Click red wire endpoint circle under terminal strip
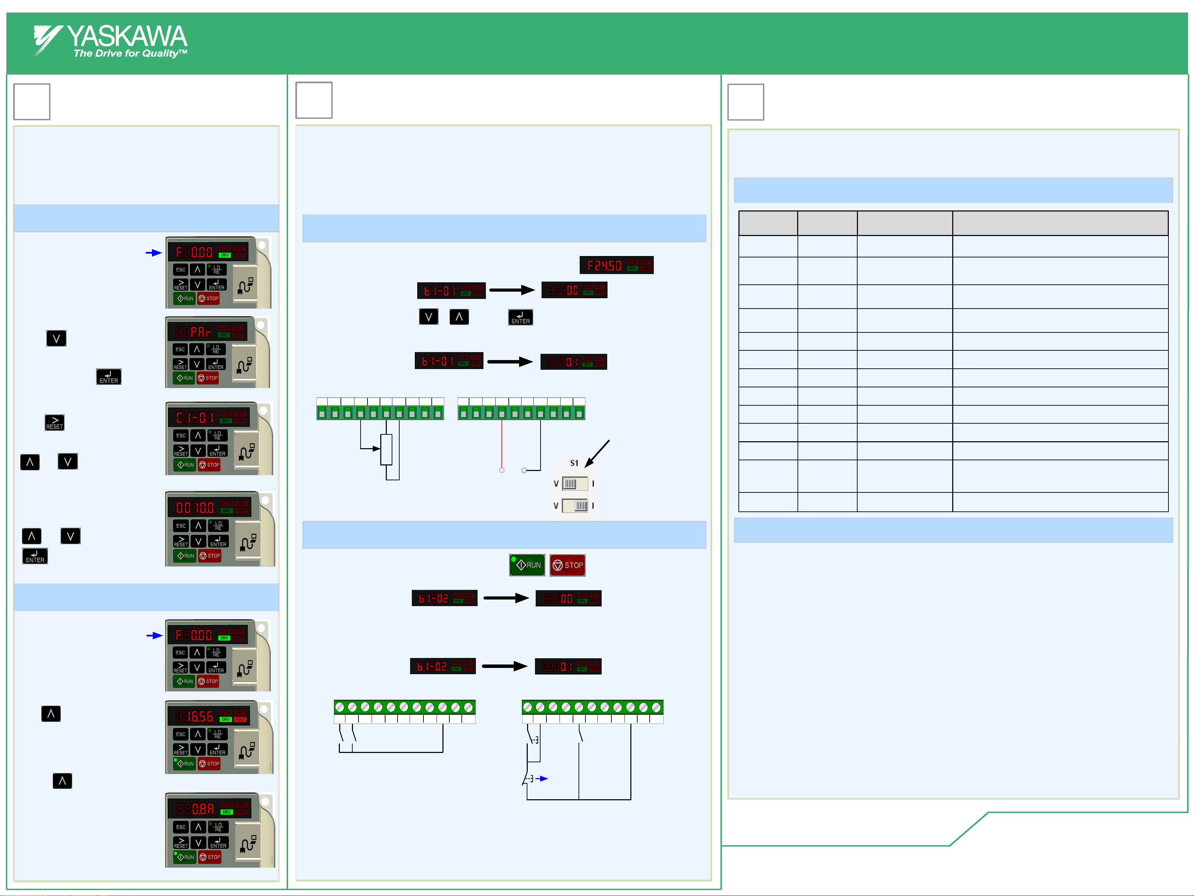The height and width of the screenshot is (896, 1194). [x=502, y=470]
